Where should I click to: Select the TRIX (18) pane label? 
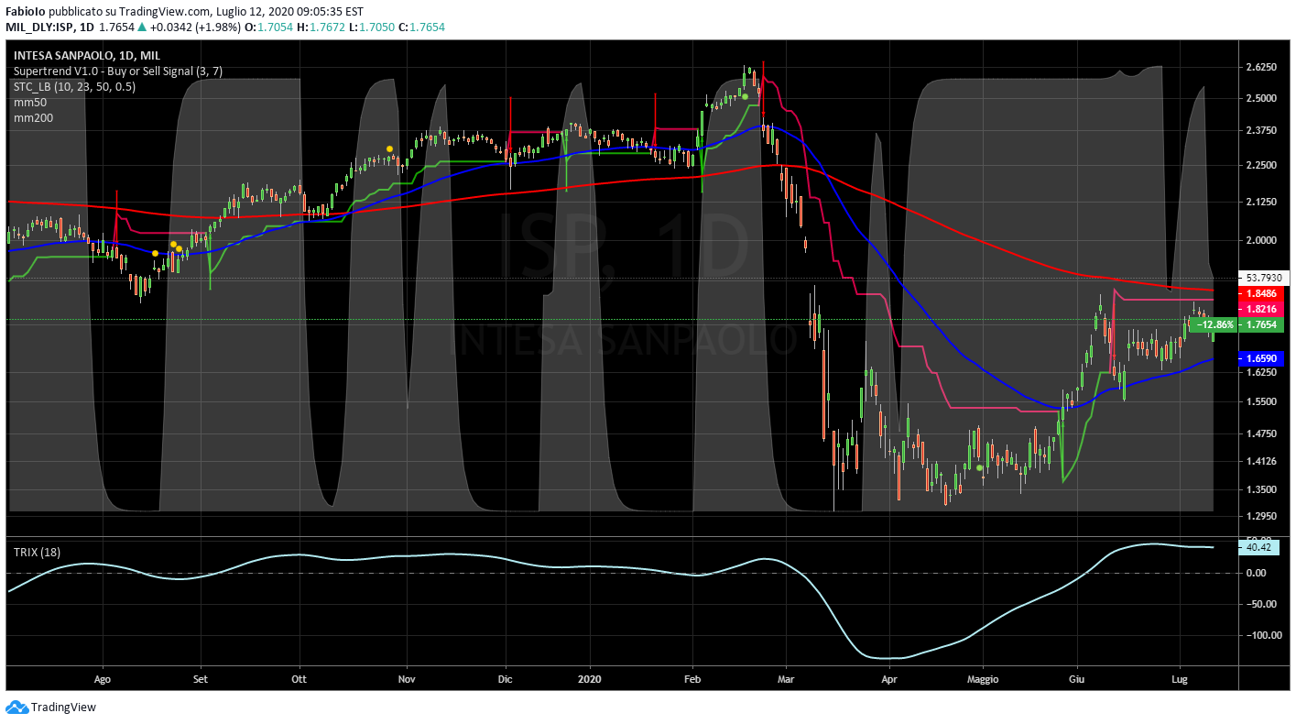(37, 552)
